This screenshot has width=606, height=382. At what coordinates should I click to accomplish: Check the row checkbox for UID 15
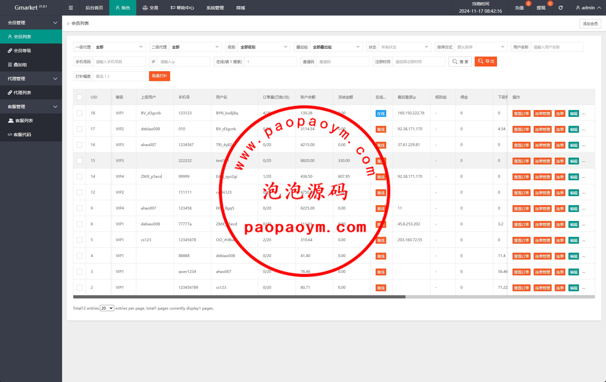pos(79,161)
